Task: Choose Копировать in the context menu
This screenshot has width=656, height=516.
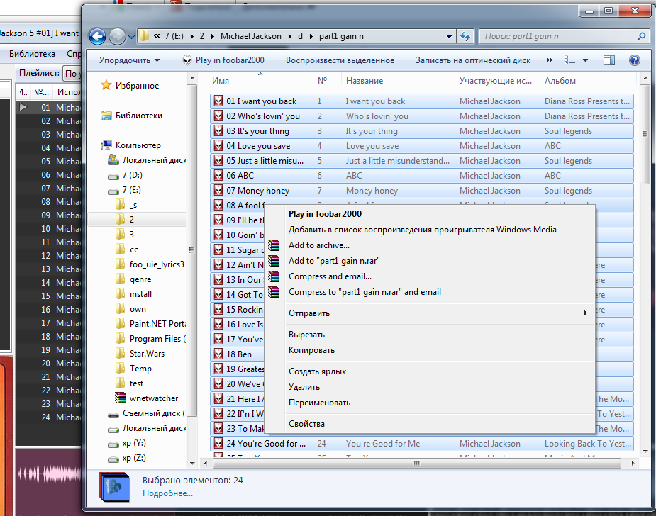Action: 311,350
